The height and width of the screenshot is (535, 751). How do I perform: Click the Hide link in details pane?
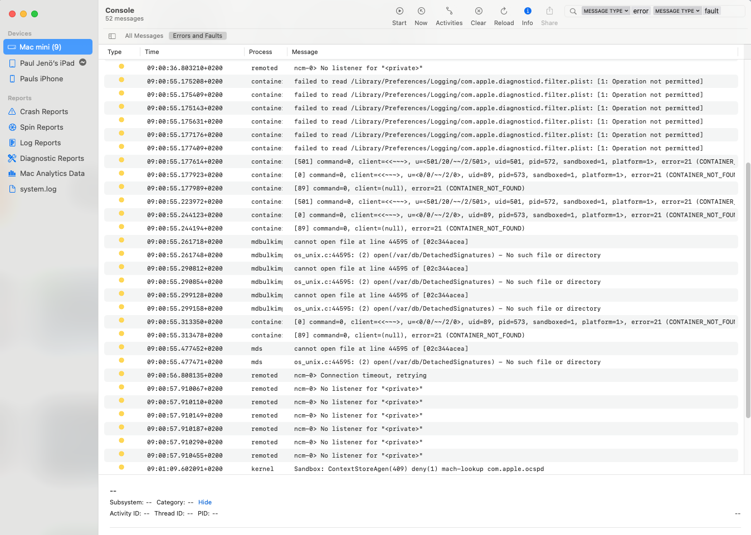click(x=204, y=503)
